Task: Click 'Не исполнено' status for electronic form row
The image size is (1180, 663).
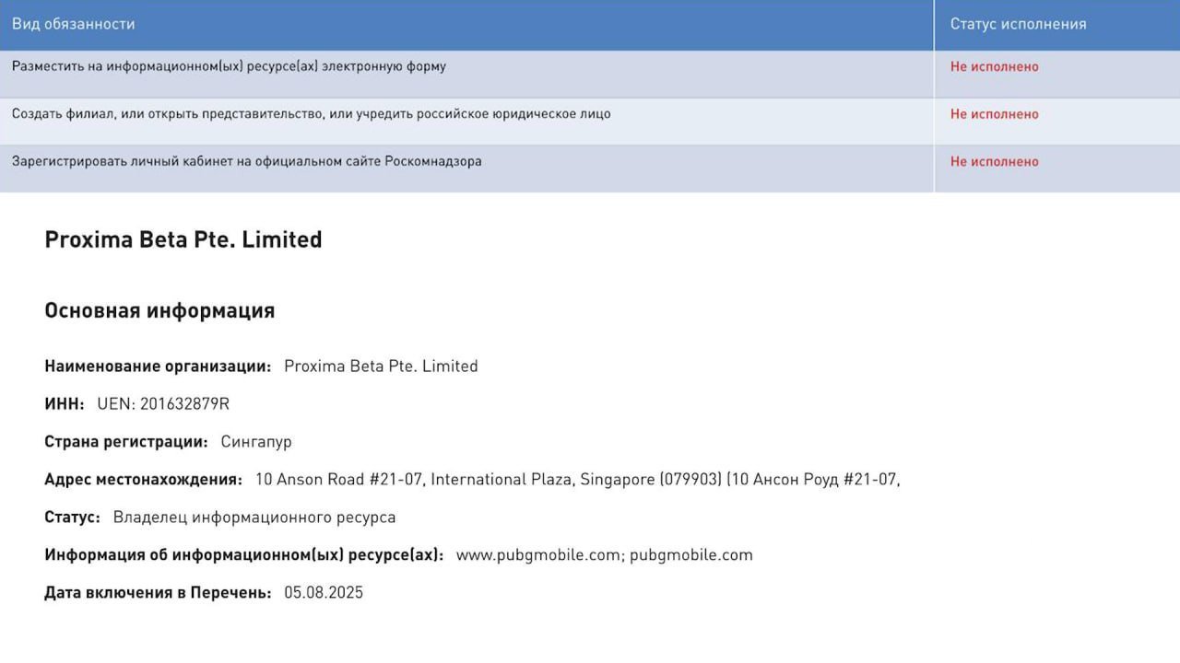Action: 994,66
